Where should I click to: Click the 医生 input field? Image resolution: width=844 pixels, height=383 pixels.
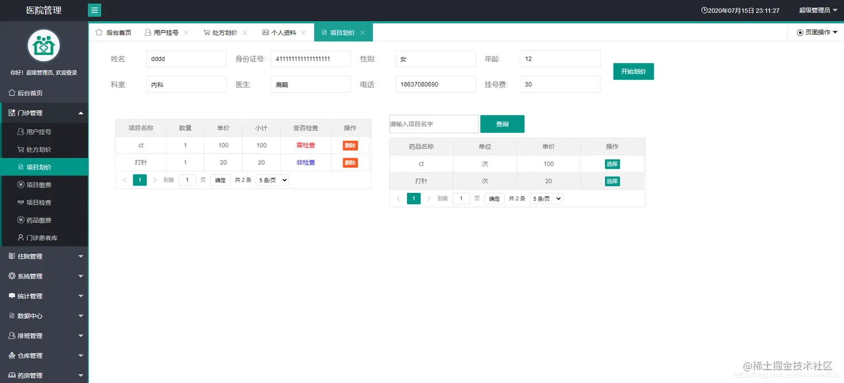point(311,84)
